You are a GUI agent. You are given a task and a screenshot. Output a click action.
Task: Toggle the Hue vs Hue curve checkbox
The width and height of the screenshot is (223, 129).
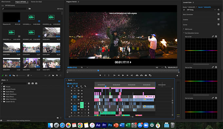click(x=216, y=67)
